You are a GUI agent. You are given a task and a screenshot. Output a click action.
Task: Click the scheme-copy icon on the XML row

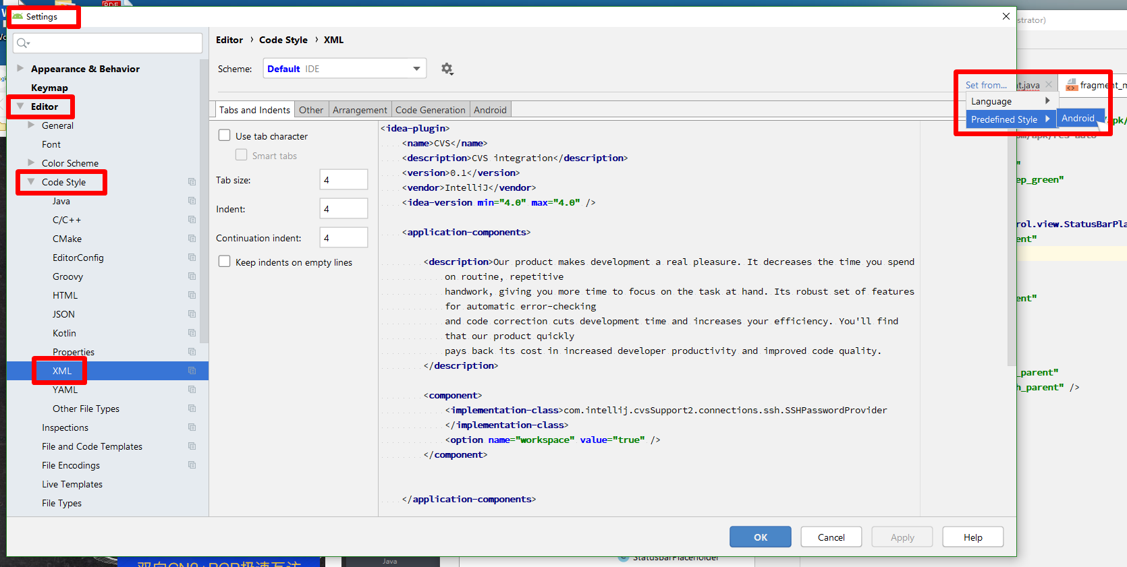click(192, 371)
